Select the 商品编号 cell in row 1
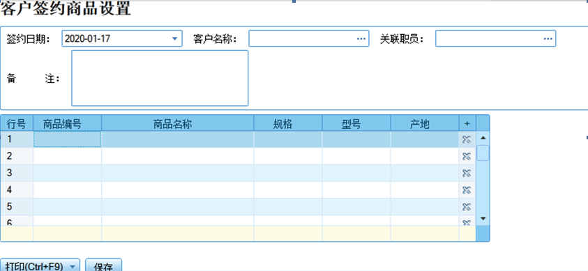This screenshot has height=271, width=588. pyautogui.click(x=68, y=139)
